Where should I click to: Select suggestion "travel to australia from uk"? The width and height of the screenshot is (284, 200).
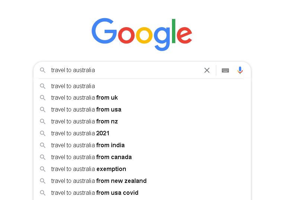[84, 98]
